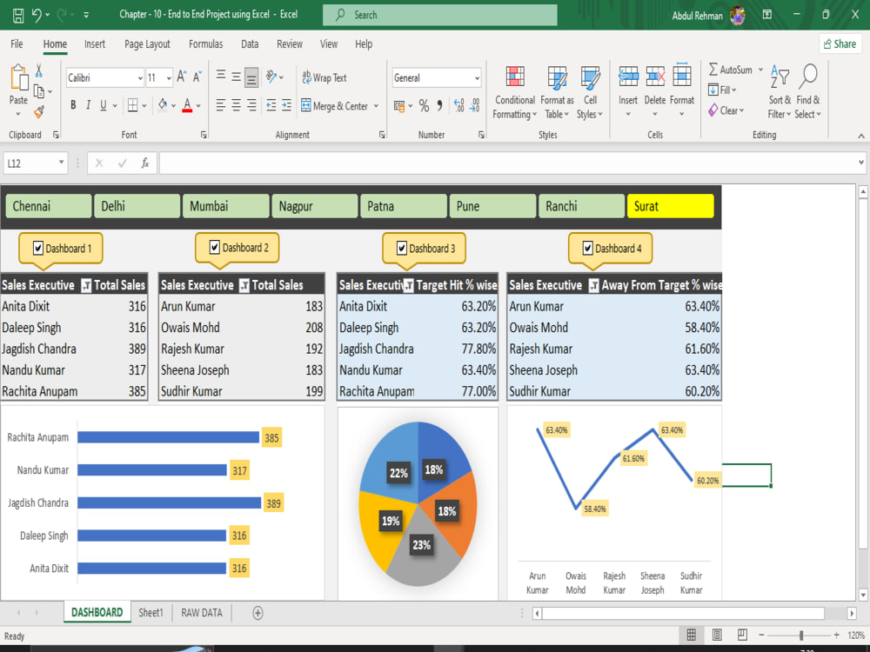Open the RAW DATA sheet tab
This screenshot has height=652, width=870.
(x=202, y=613)
